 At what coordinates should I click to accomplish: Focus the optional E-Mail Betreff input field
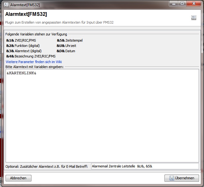[x=145, y=166]
